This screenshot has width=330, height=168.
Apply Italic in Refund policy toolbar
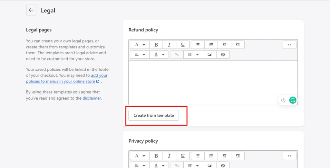169,45
